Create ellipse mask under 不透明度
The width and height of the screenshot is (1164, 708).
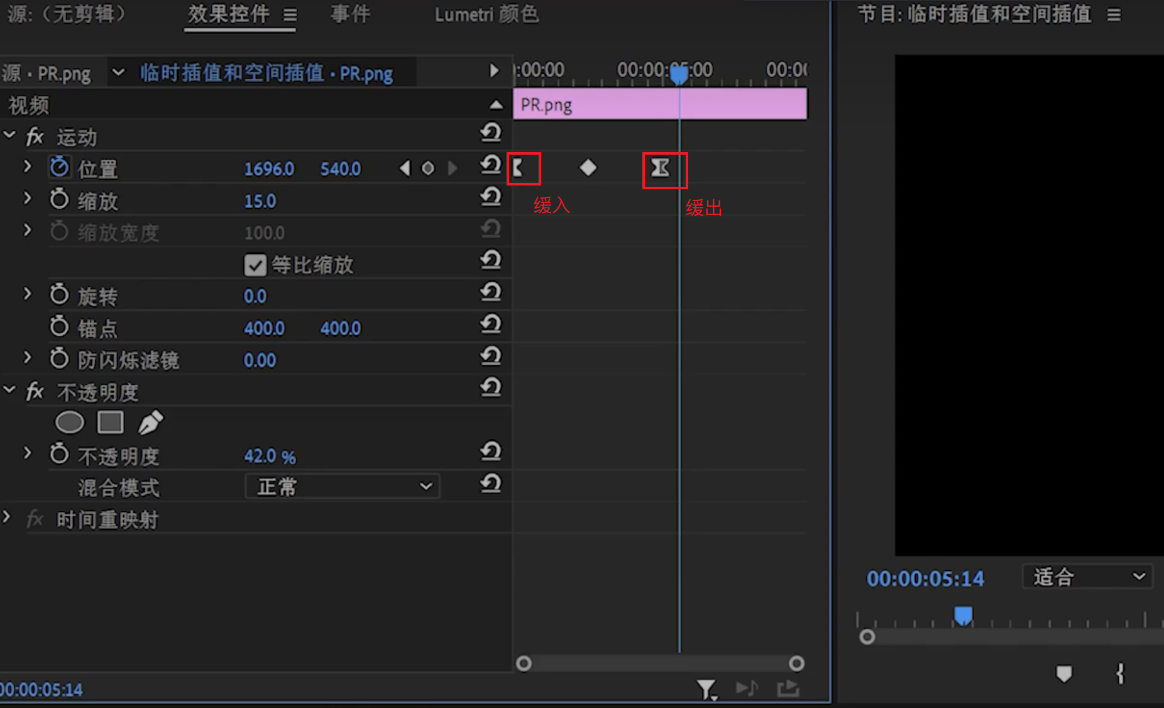pyautogui.click(x=69, y=423)
